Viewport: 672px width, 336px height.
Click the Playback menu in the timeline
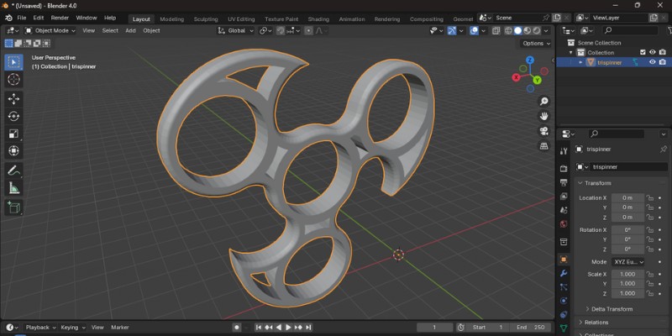click(x=38, y=327)
